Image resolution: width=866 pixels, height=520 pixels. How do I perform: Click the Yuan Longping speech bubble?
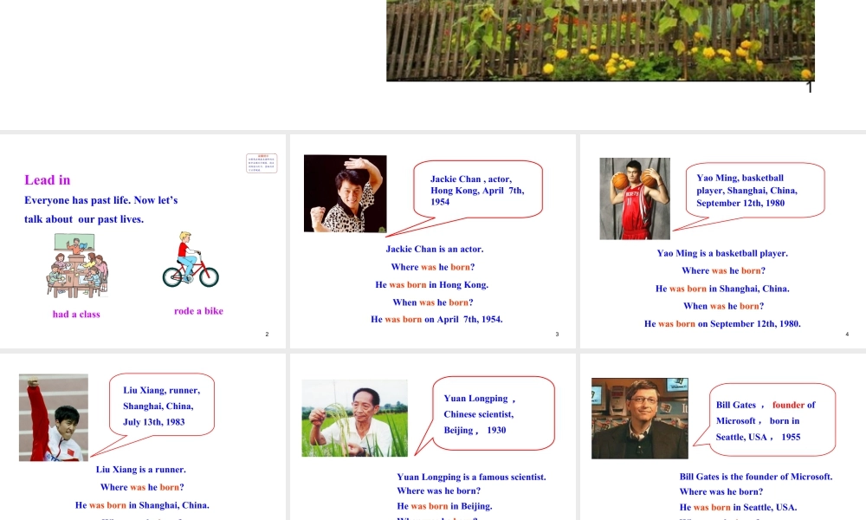click(x=492, y=414)
